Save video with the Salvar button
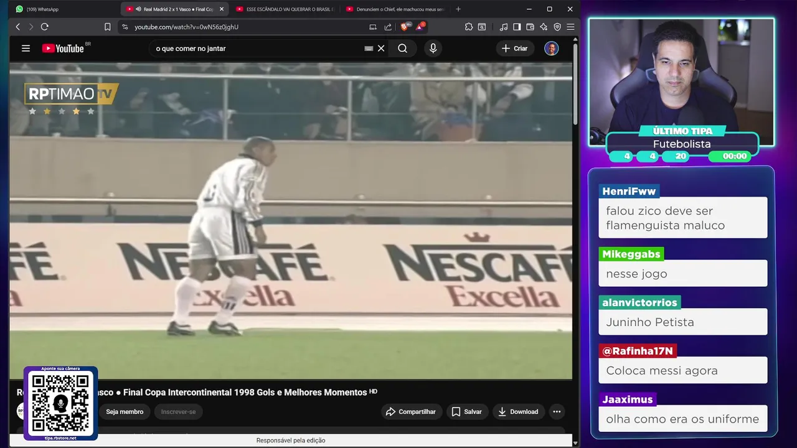 click(x=467, y=412)
